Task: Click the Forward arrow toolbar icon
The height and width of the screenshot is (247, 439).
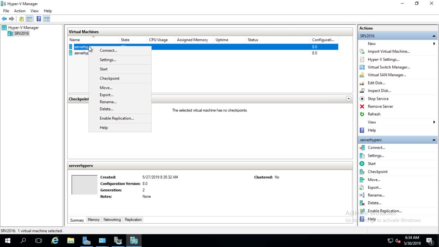Action: pos(12,19)
